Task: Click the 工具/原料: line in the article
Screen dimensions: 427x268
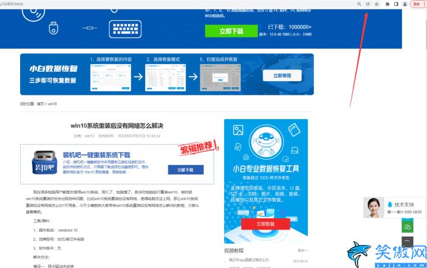Action: (42, 221)
